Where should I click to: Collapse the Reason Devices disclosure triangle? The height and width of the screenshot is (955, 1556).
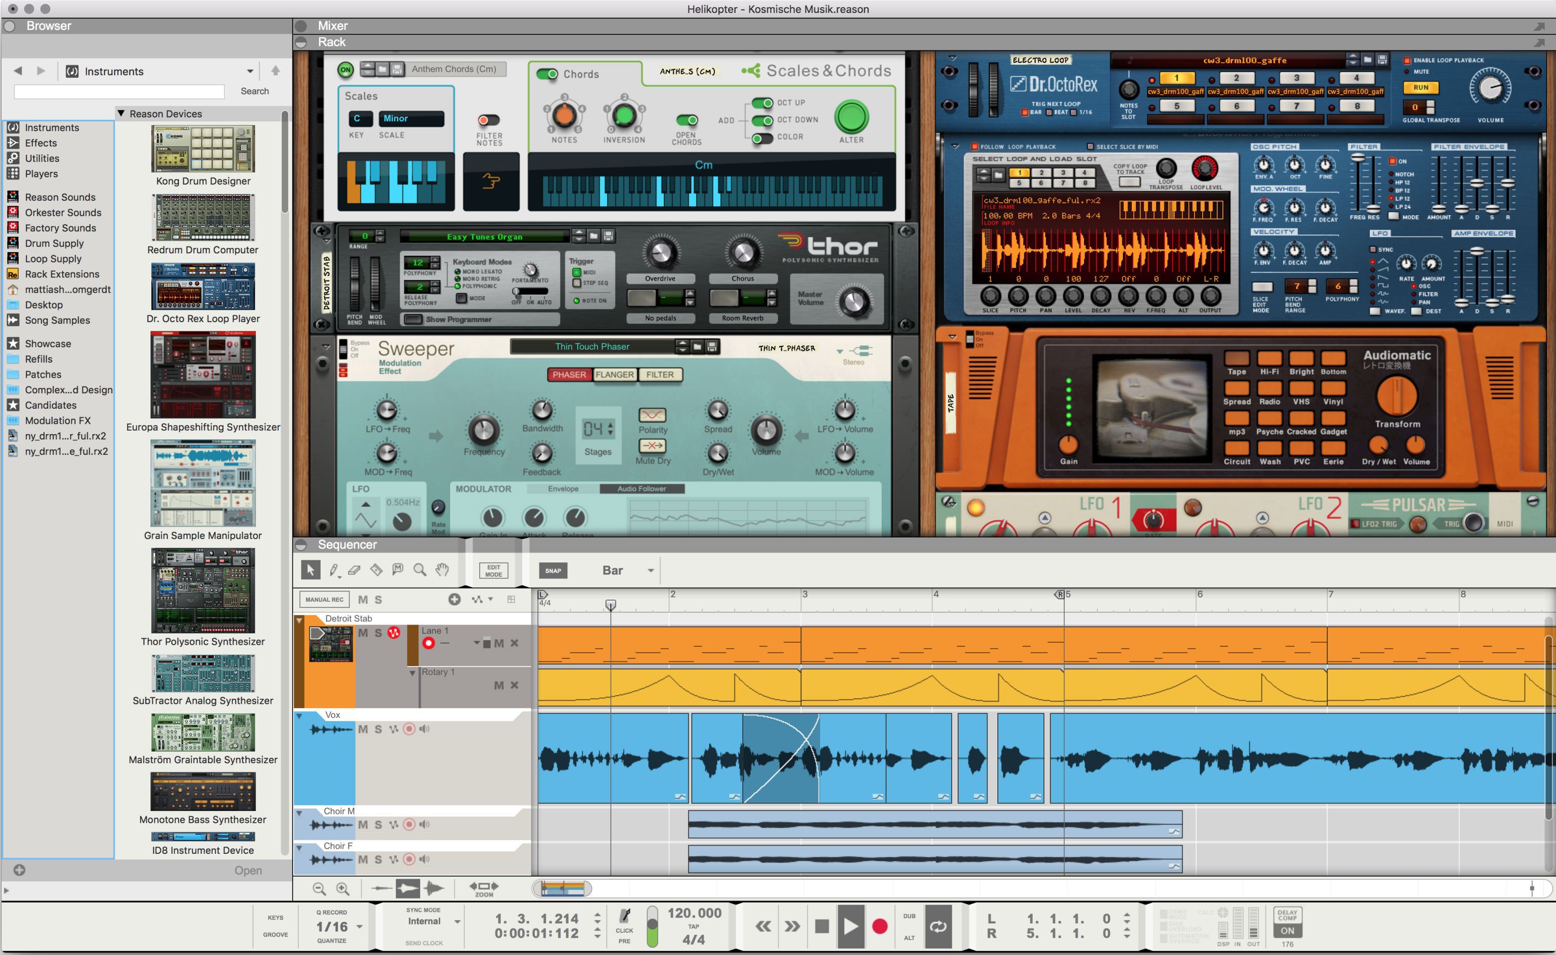122,114
